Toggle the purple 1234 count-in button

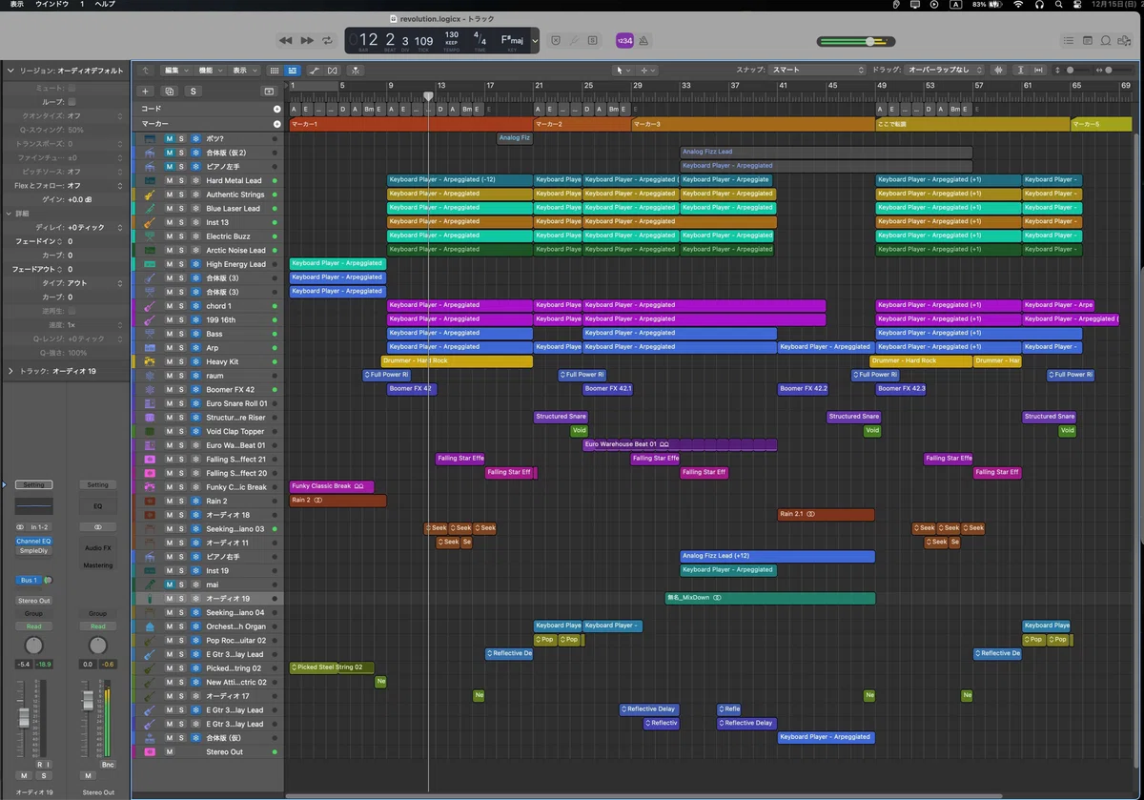point(624,41)
